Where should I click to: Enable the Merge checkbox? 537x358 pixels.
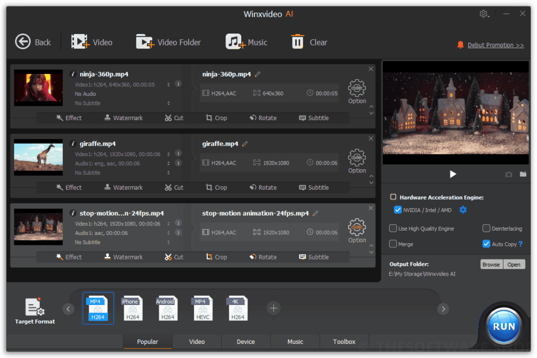point(393,244)
